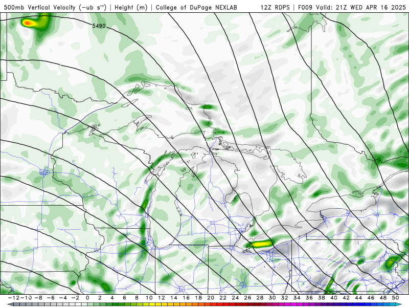Click the '46' color scale value
409x307 pixels.
click(371, 298)
